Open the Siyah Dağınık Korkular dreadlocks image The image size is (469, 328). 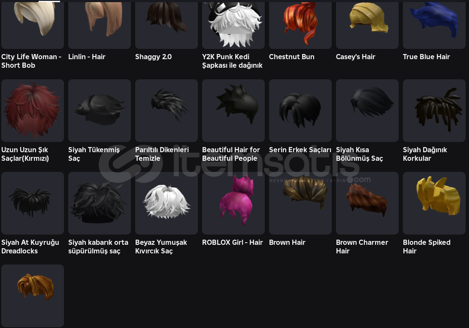[434, 111]
